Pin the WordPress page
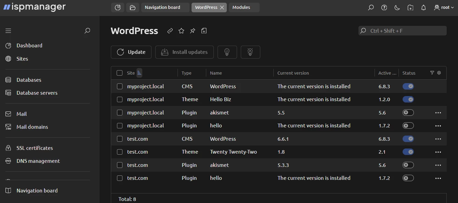 pos(192,31)
